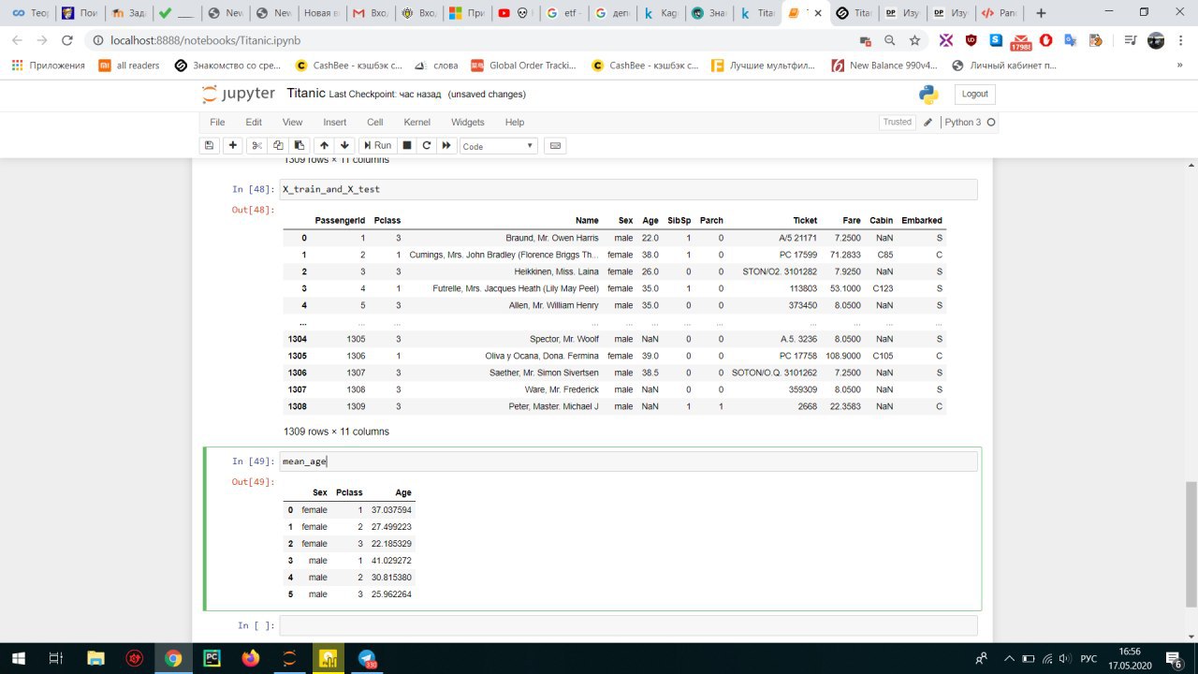Open PyCharm from taskbar
This screenshot has width=1198, height=674.
point(212,658)
